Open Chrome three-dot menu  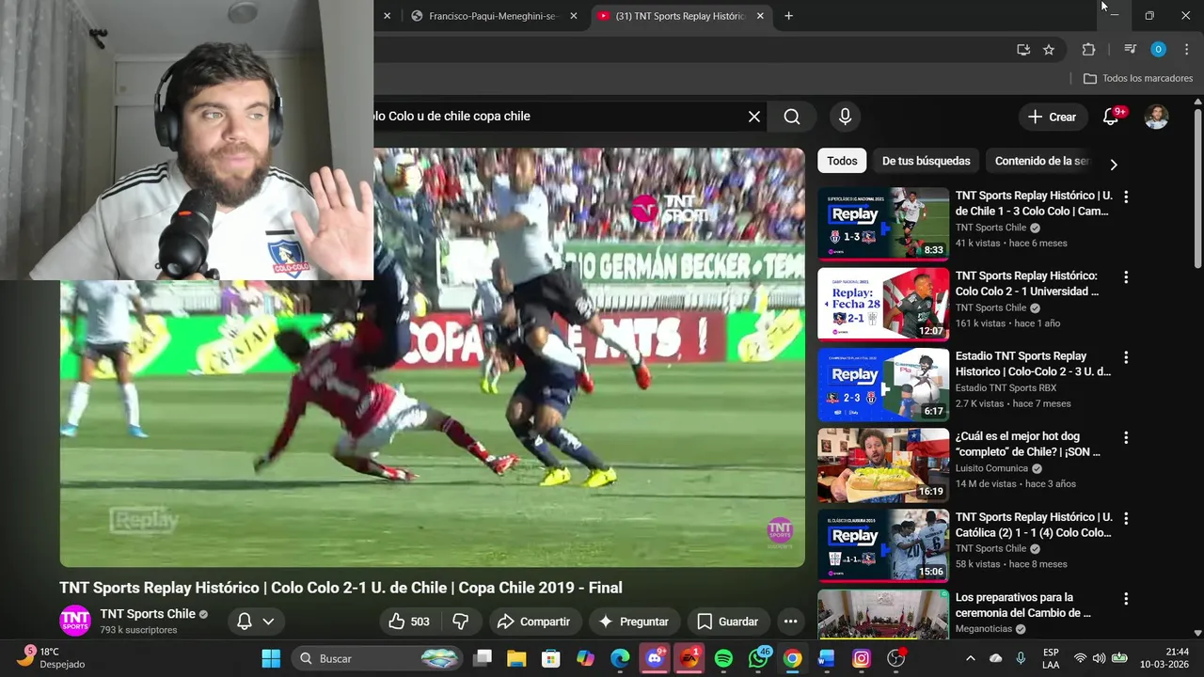pos(1187,50)
